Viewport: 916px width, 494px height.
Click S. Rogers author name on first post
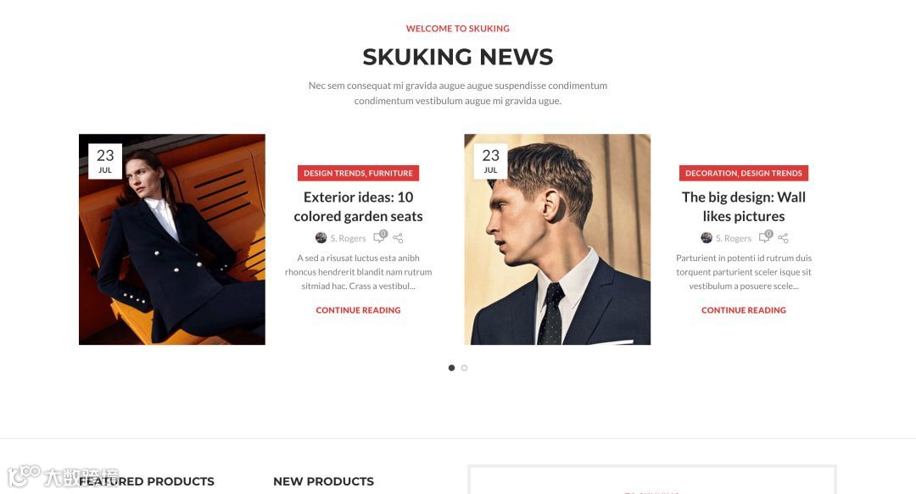pos(349,238)
